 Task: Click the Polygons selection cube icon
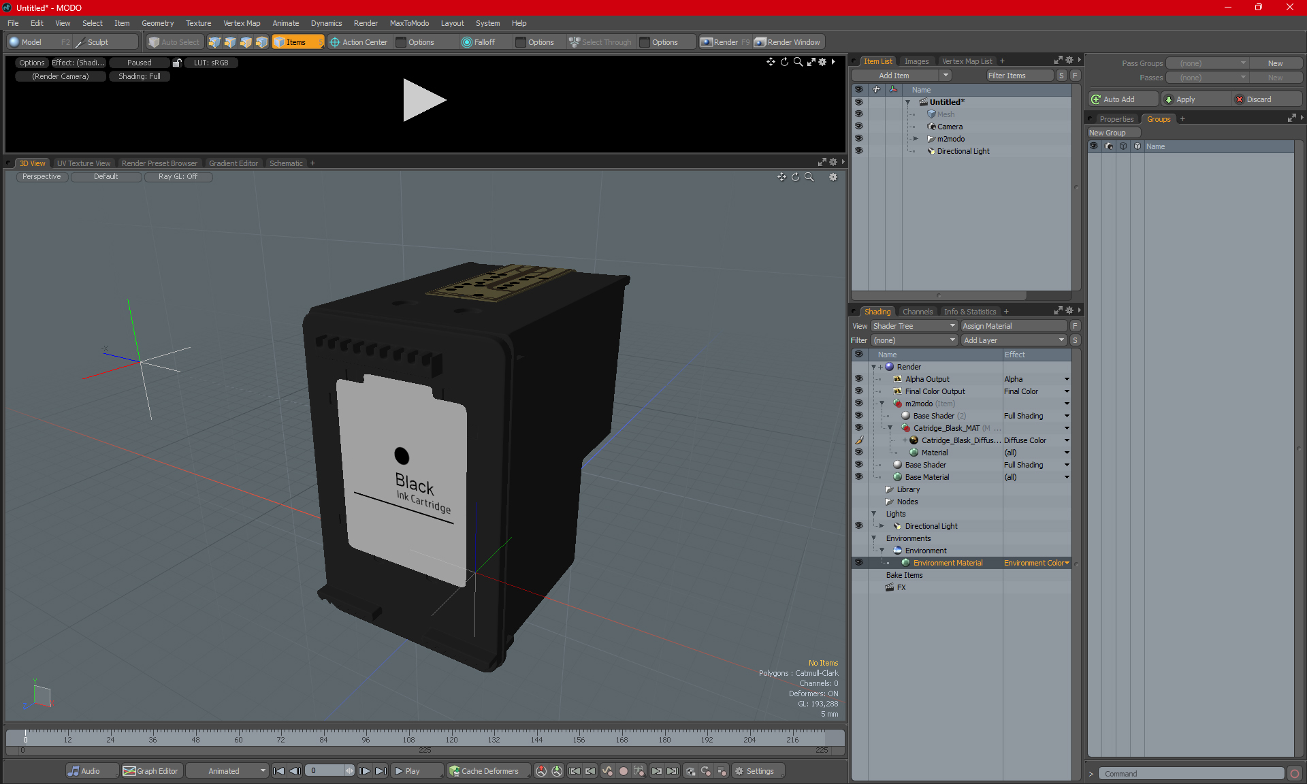(246, 42)
